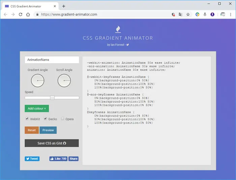Viewport: 236px width, 180px height.
Task: Click the browser reload icon
Action: (21, 15)
